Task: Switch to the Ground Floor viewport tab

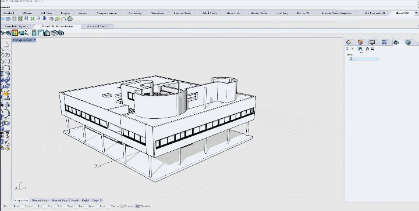Action: coord(40,200)
